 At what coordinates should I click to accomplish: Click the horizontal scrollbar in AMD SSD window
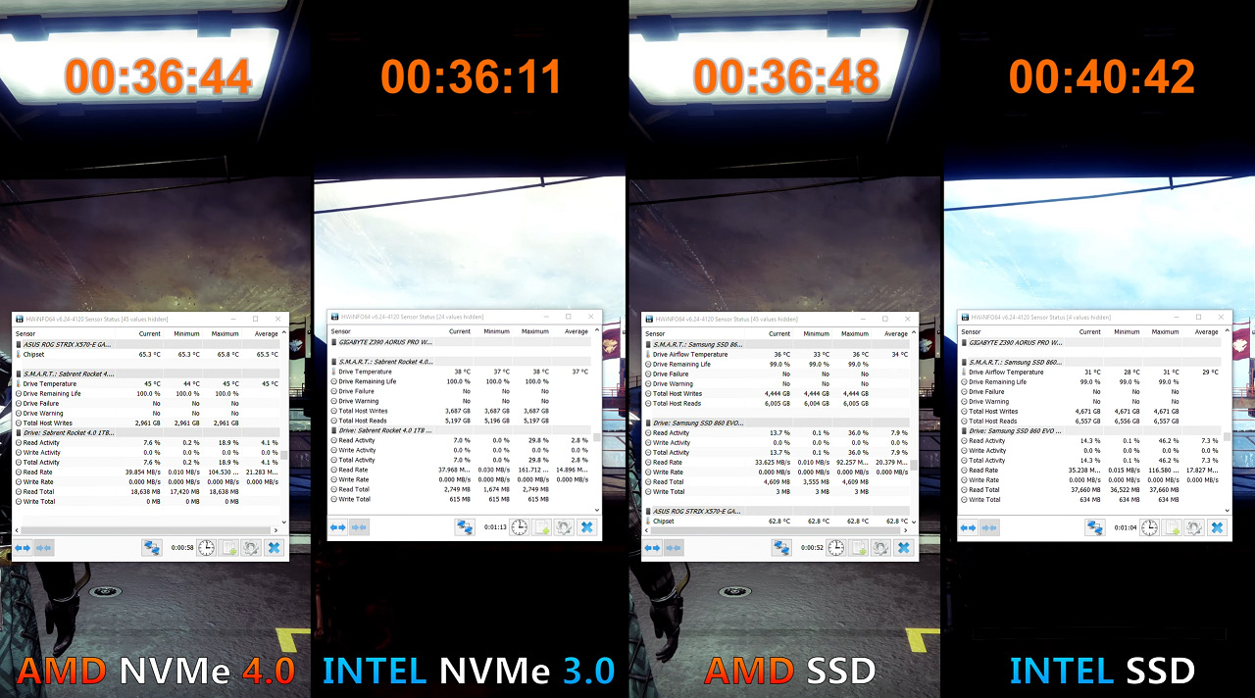(x=775, y=528)
